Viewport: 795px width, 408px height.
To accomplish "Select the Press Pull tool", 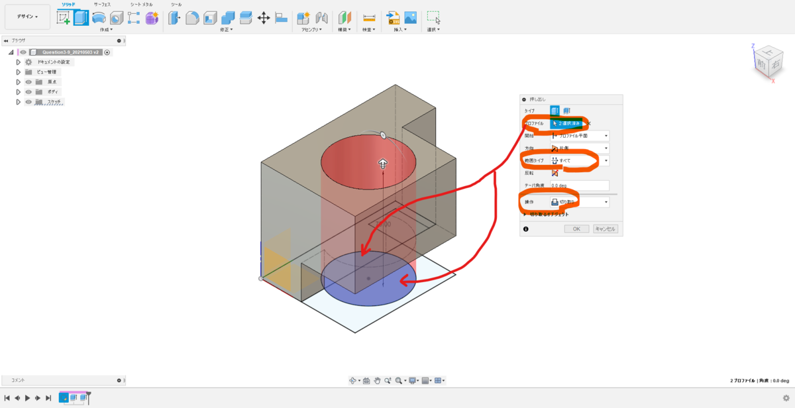I will pos(175,18).
